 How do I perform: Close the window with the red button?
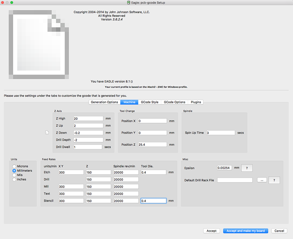coord(3,3)
